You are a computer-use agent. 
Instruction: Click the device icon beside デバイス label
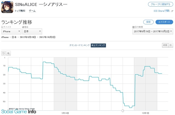2,27
